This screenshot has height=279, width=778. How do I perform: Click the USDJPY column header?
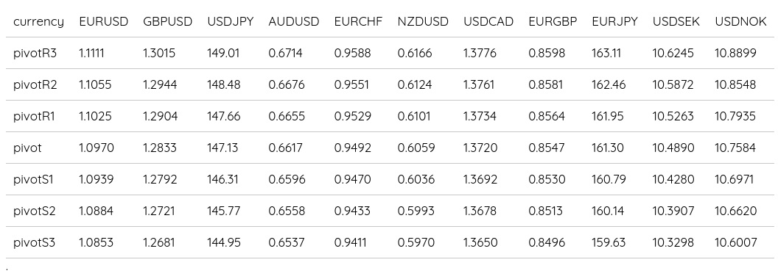tap(230, 22)
